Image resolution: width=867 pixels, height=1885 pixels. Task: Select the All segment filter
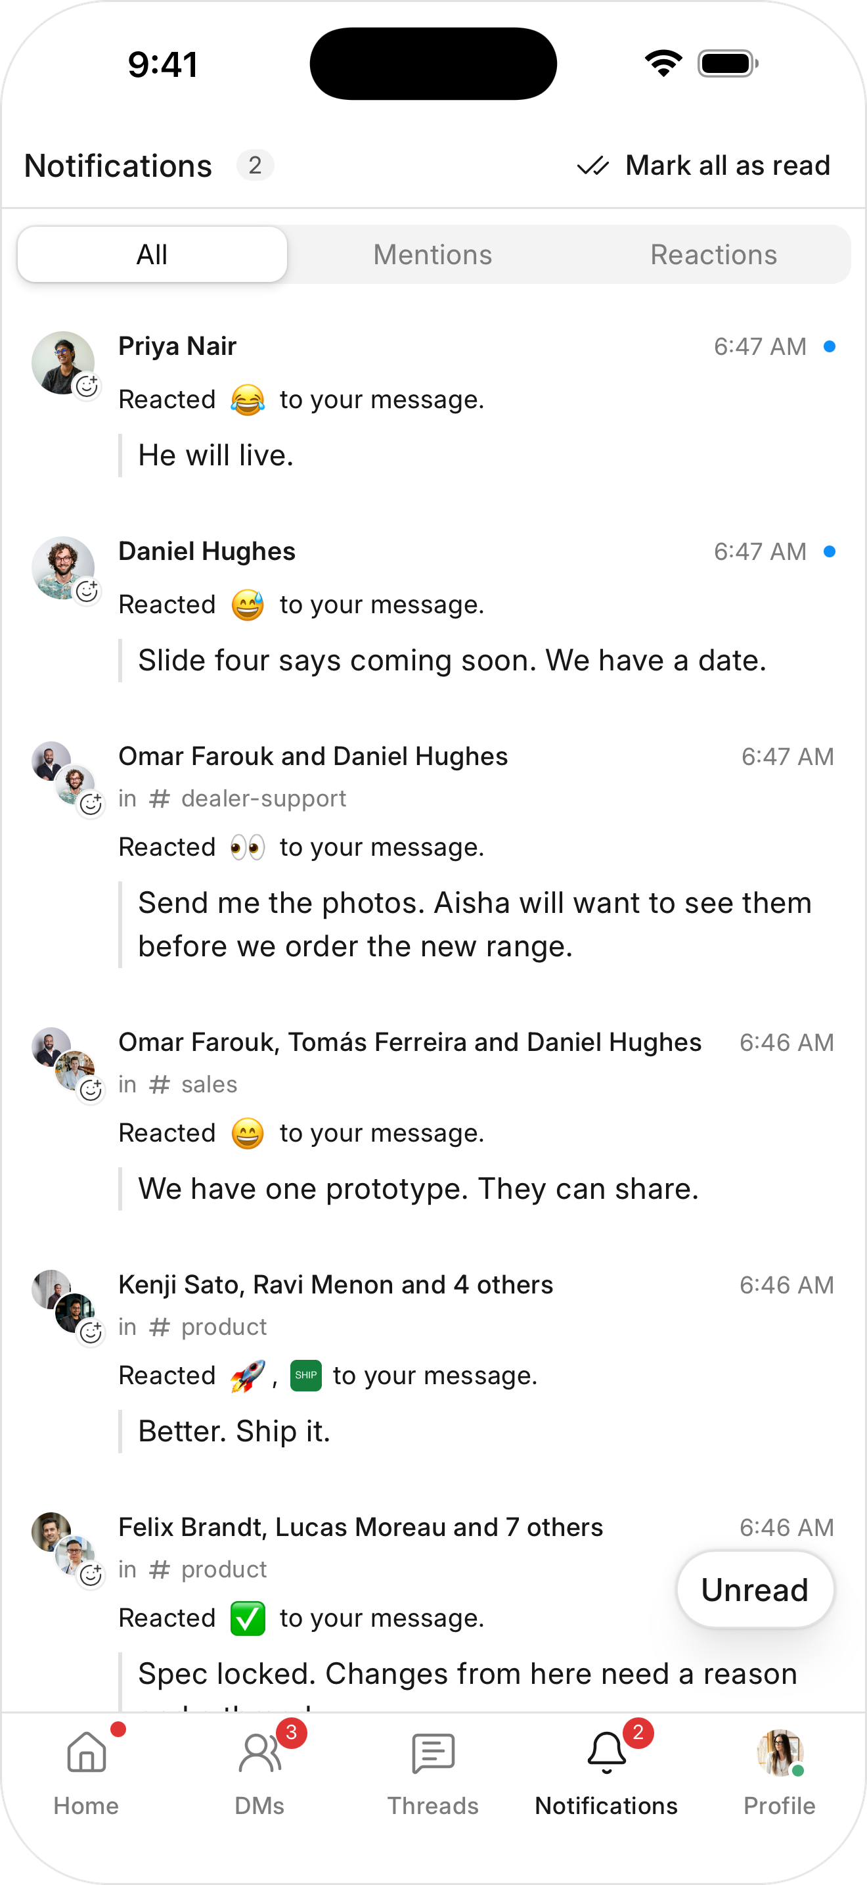pos(152,254)
